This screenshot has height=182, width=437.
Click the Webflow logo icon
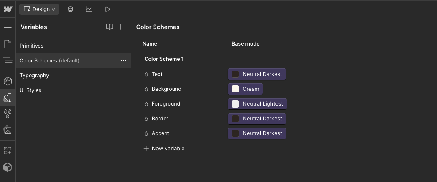pos(8,9)
